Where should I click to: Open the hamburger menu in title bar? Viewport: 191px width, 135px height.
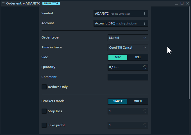click(x=3, y=3)
